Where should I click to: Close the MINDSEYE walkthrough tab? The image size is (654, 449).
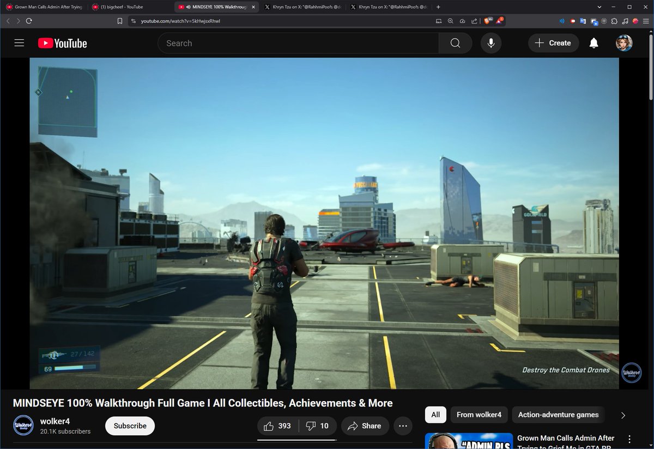253,7
